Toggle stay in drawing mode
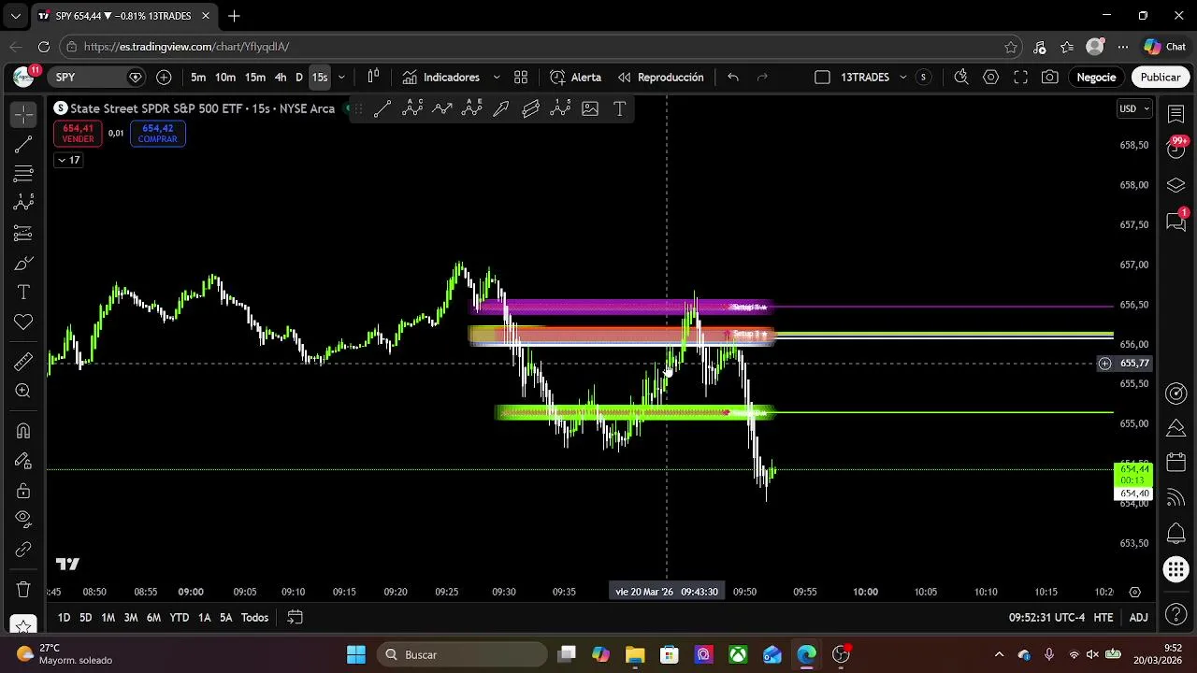 point(23,461)
